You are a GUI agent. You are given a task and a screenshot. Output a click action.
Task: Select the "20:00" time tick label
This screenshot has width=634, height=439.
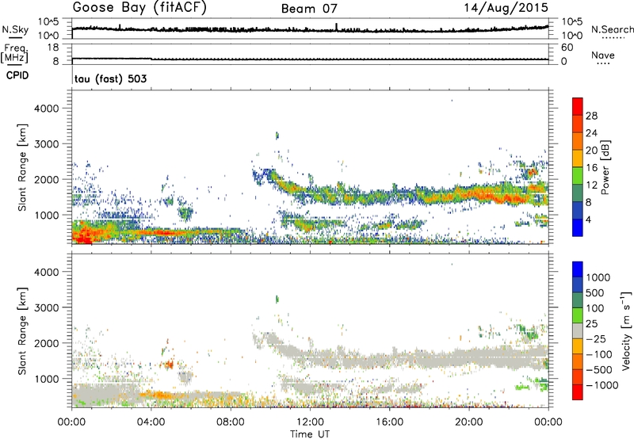click(468, 422)
